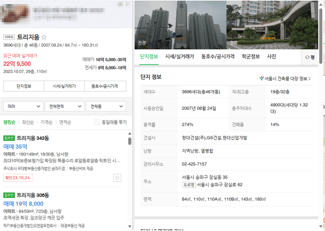View the 정문 main gate photo

point(272,25)
